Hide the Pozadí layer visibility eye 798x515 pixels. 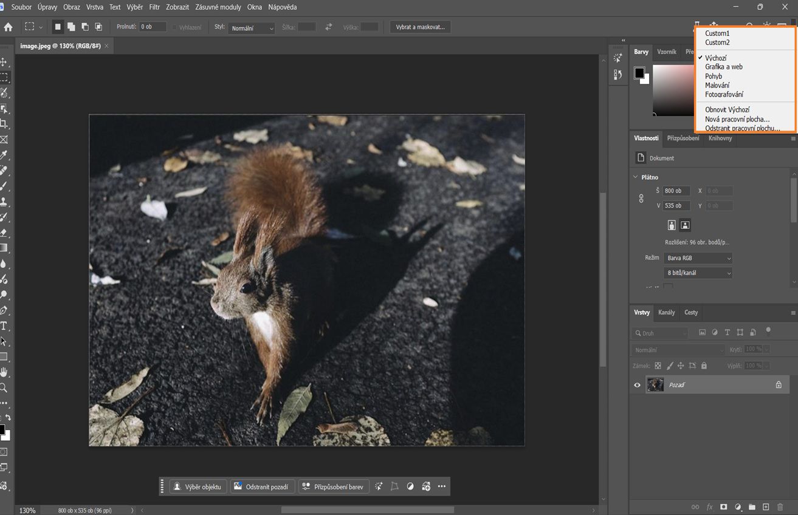pyautogui.click(x=637, y=384)
